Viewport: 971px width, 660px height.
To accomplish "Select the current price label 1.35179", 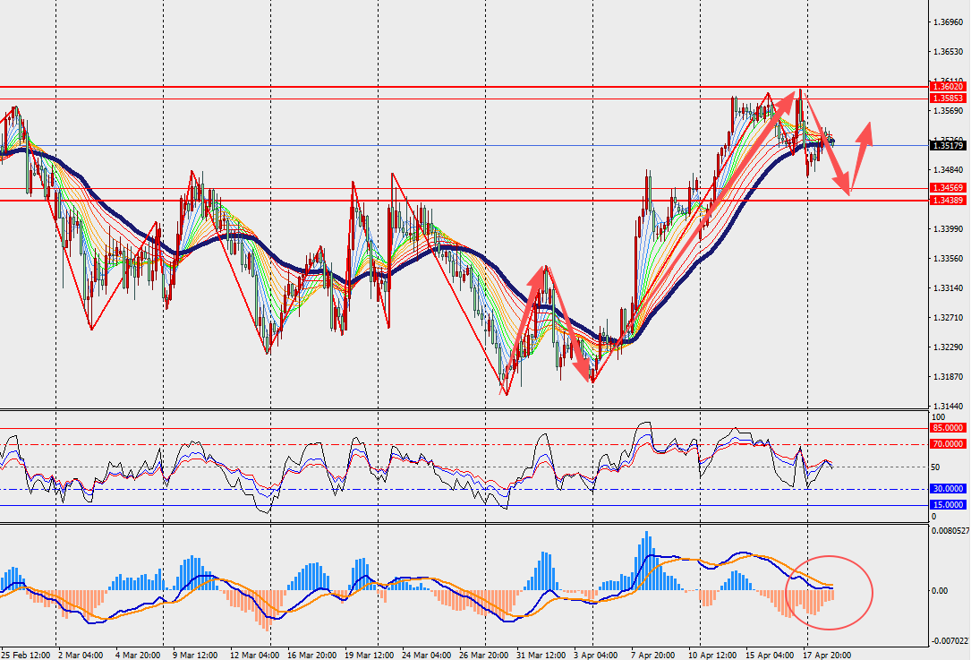I will pos(947,145).
